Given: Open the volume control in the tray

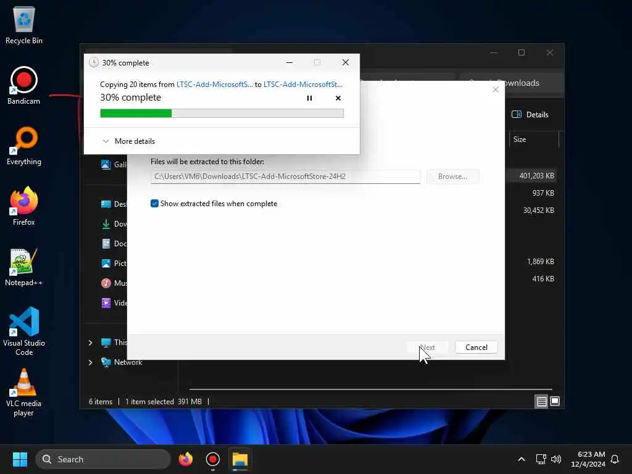Looking at the screenshot, I should pyautogui.click(x=556, y=459).
